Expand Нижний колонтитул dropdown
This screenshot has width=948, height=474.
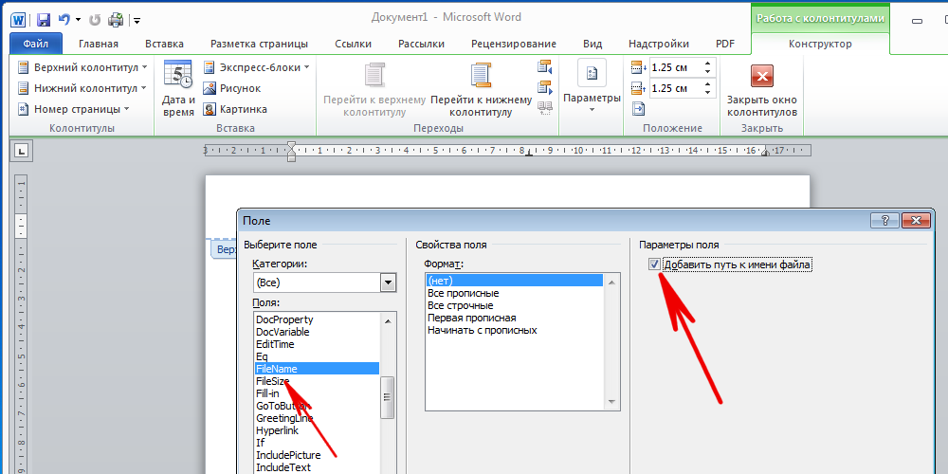pos(82,88)
